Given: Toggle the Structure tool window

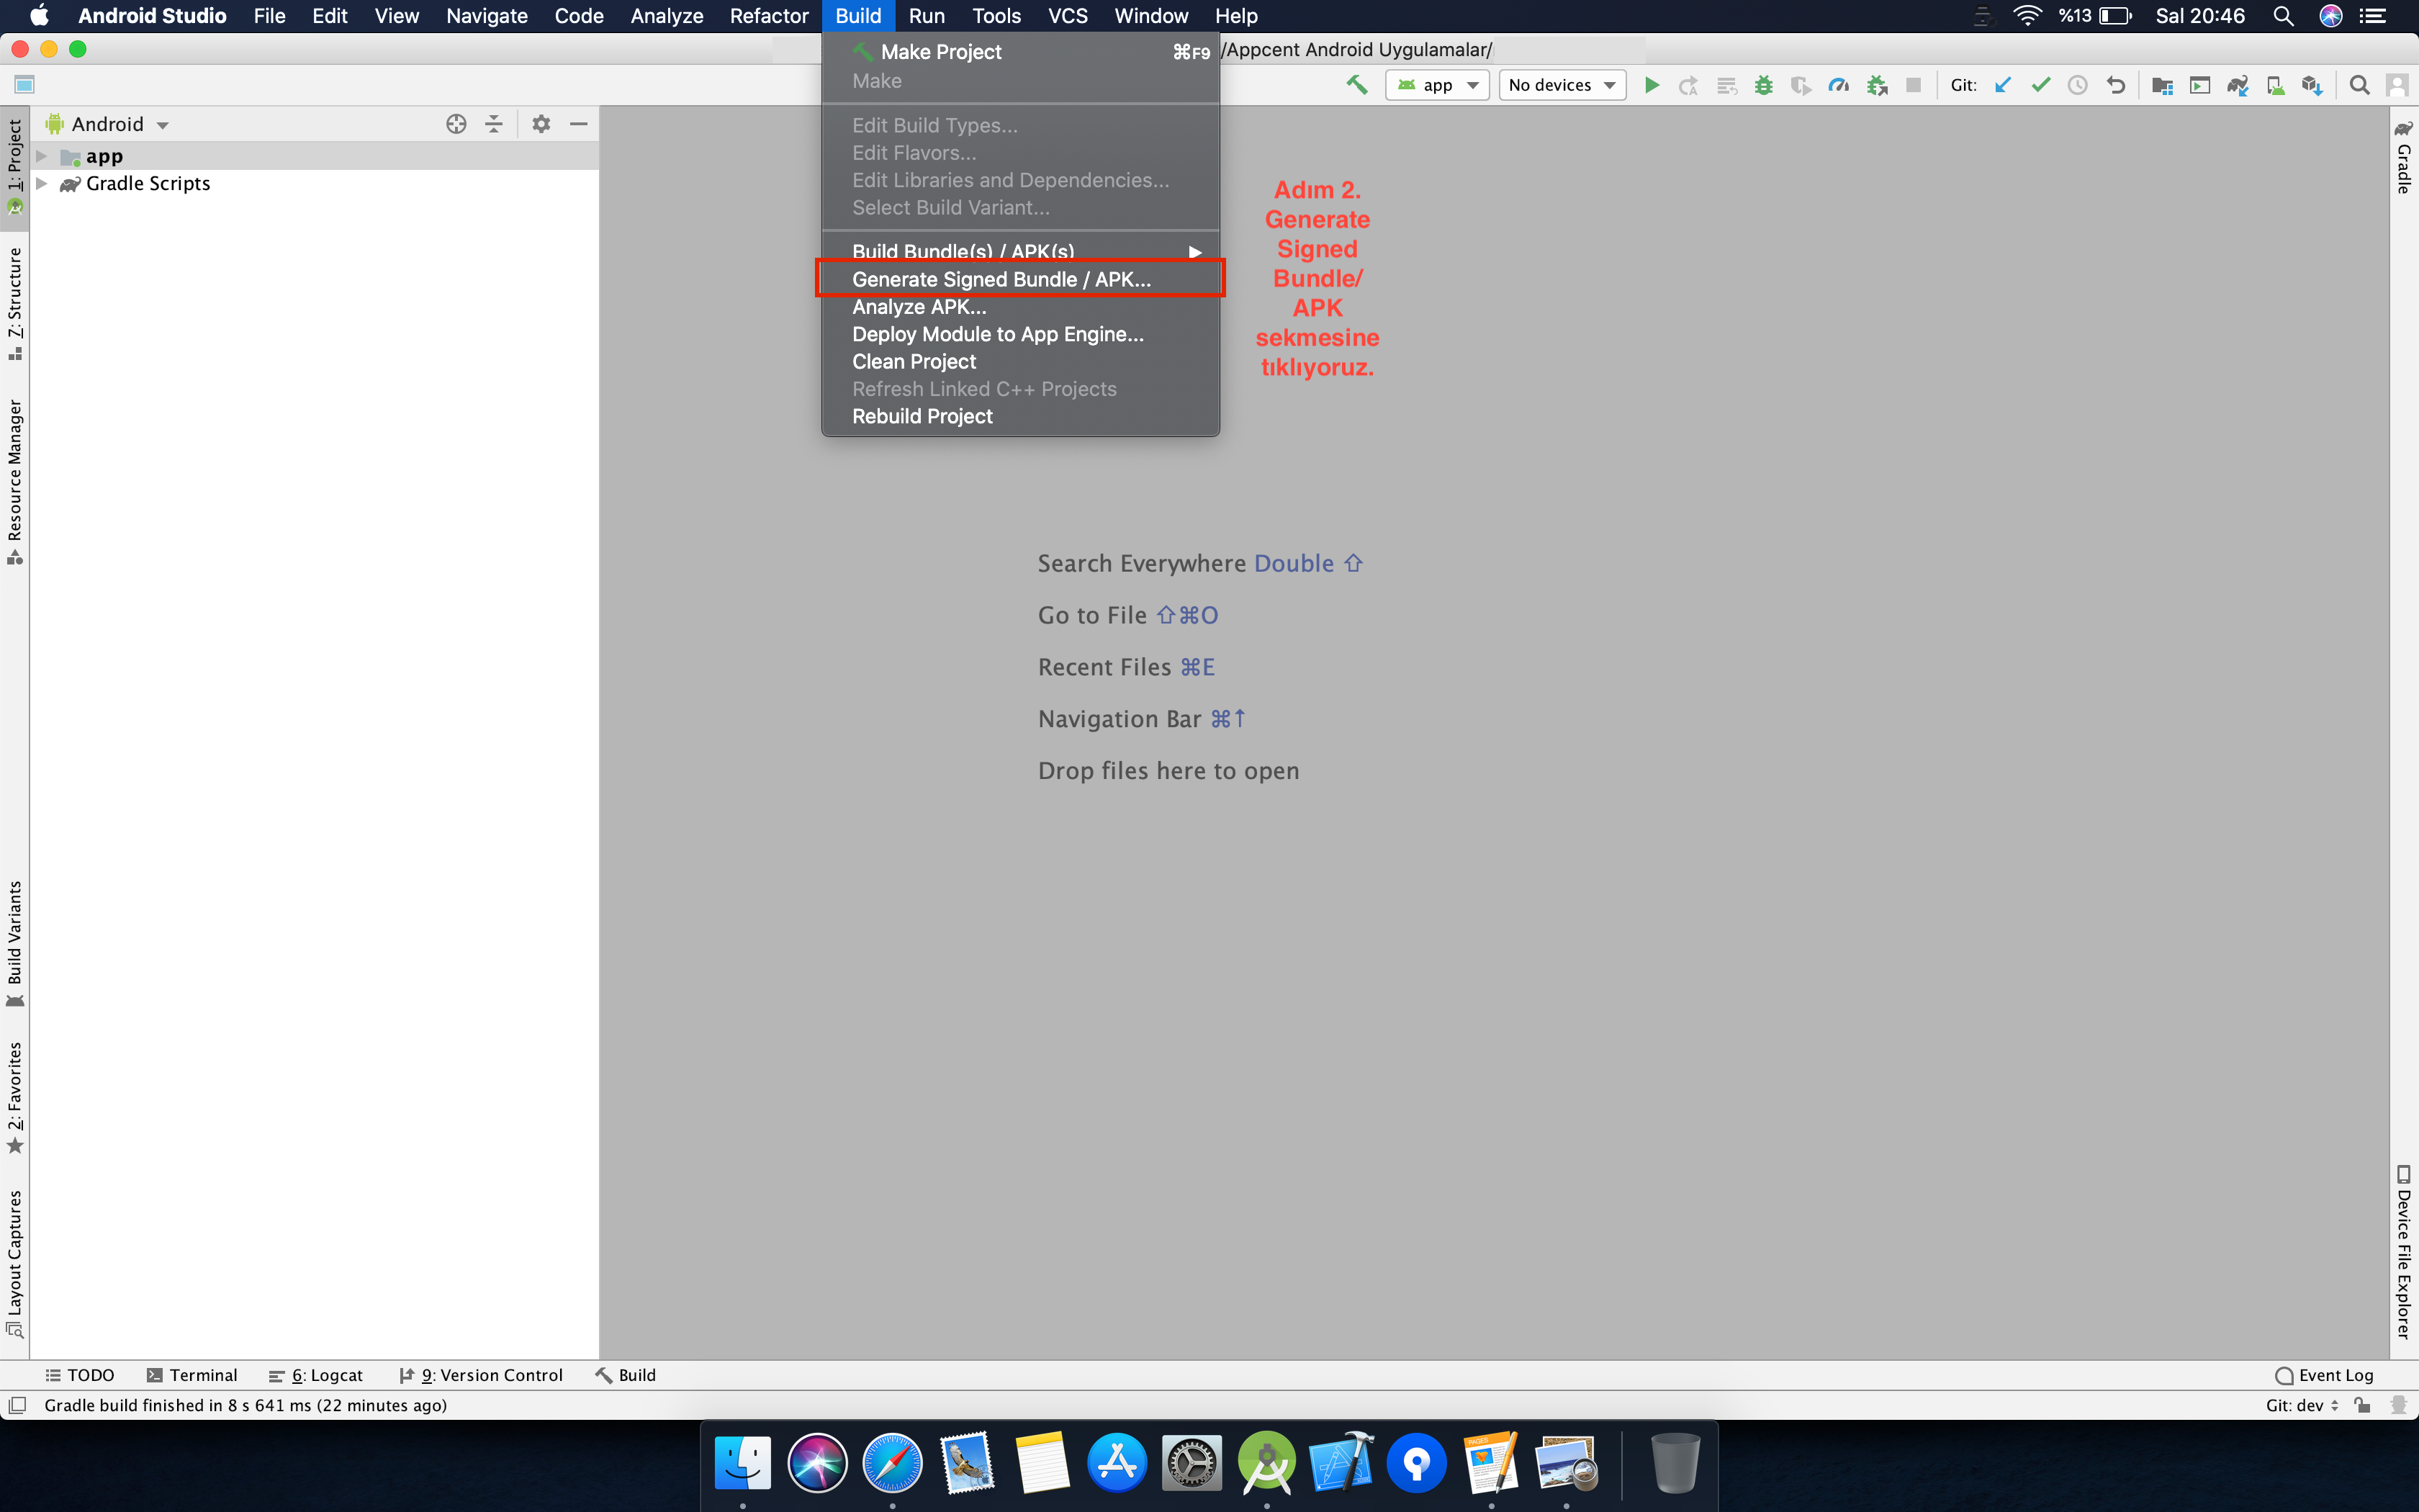Looking at the screenshot, I should pos(15,304).
